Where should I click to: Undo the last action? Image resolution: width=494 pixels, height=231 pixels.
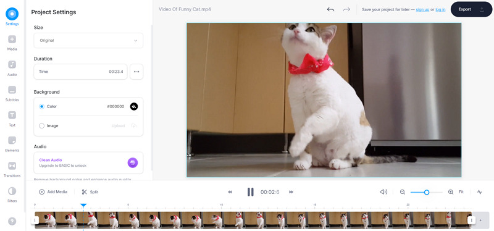330,9
